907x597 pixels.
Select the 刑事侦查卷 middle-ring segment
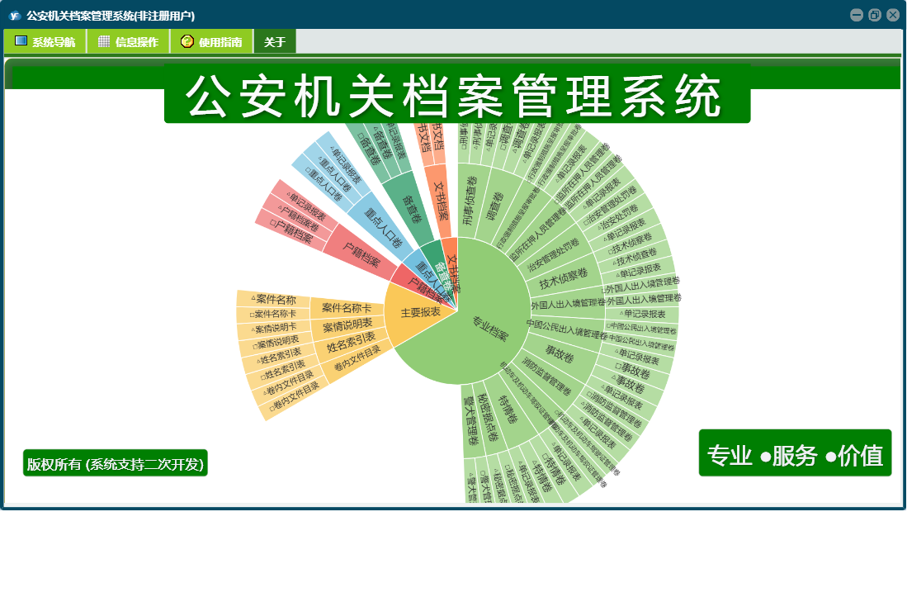pos(470,201)
